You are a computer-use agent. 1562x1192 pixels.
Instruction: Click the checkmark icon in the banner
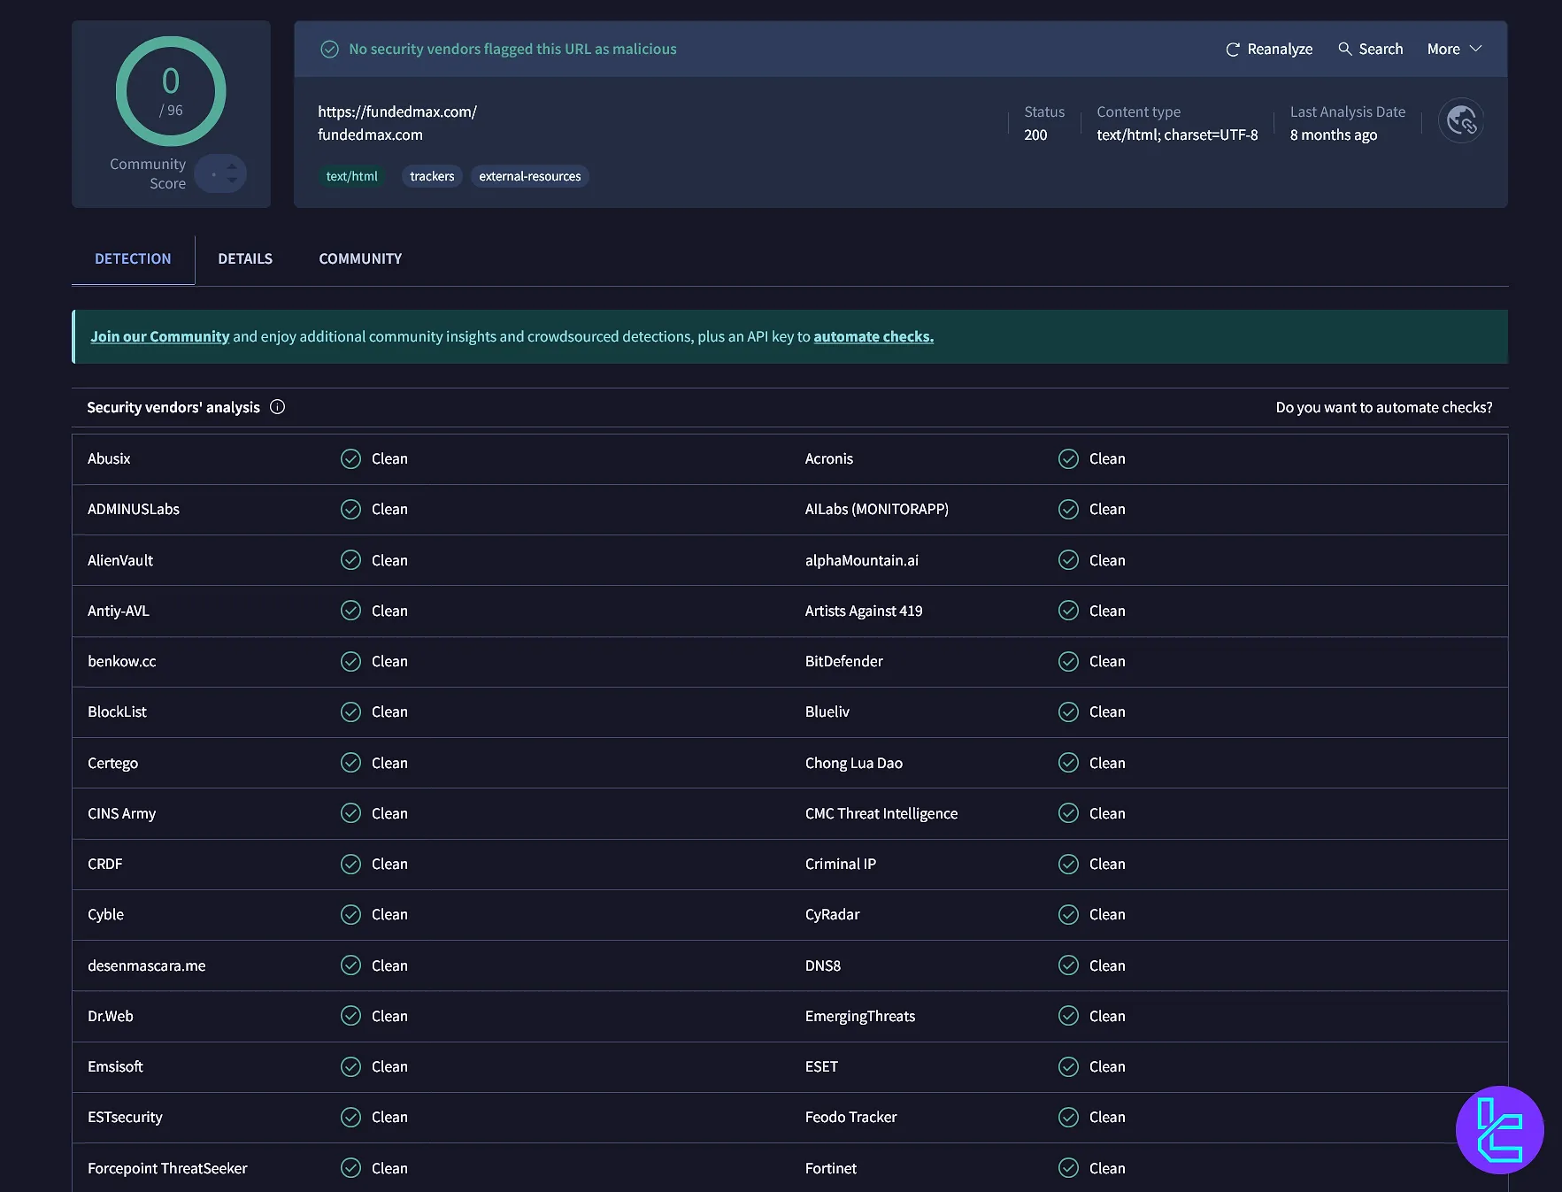click(x=329, y=50)
